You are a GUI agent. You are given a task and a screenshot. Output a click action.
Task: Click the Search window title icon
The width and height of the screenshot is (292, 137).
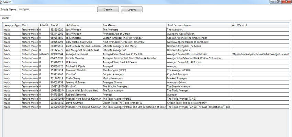[x=1, y=2]
